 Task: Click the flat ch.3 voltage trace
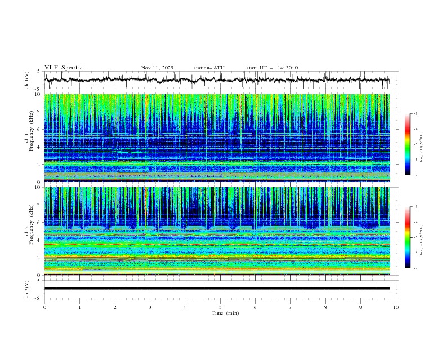217,289
